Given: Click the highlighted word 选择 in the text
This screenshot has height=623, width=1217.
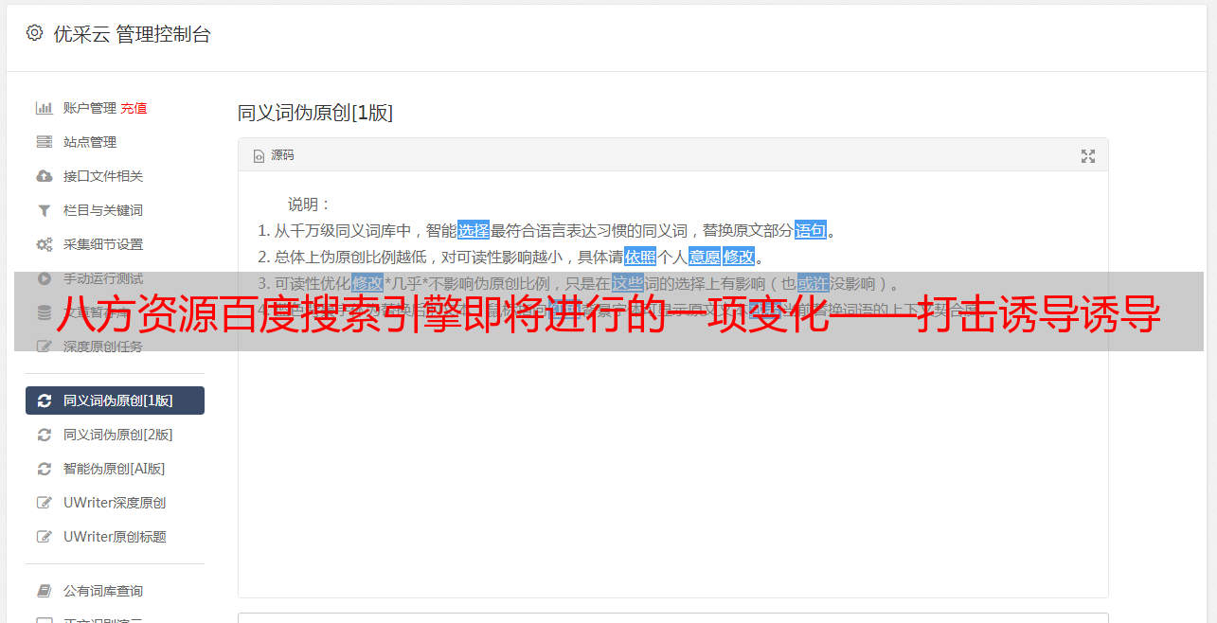Looking at the screenshot, I should [474, 230].
